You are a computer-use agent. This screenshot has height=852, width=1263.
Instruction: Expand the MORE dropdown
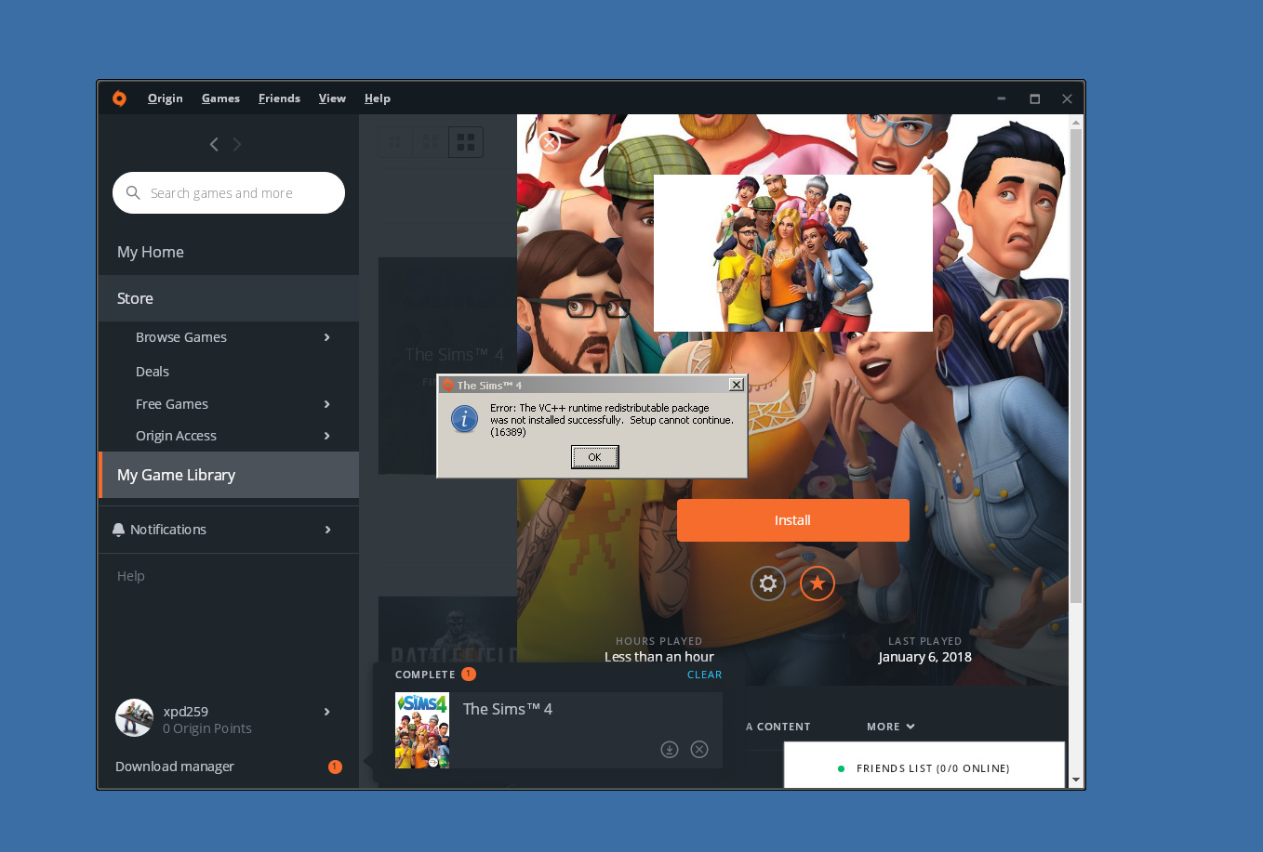(x=891, y=727)
